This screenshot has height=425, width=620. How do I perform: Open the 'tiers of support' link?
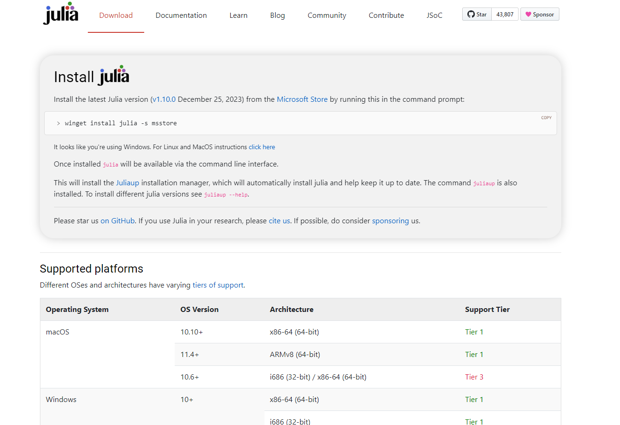click(x=218, y=285)
